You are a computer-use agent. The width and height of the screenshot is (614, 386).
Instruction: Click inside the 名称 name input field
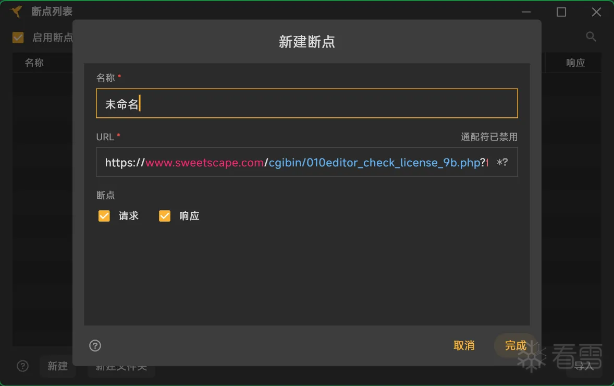306,103
